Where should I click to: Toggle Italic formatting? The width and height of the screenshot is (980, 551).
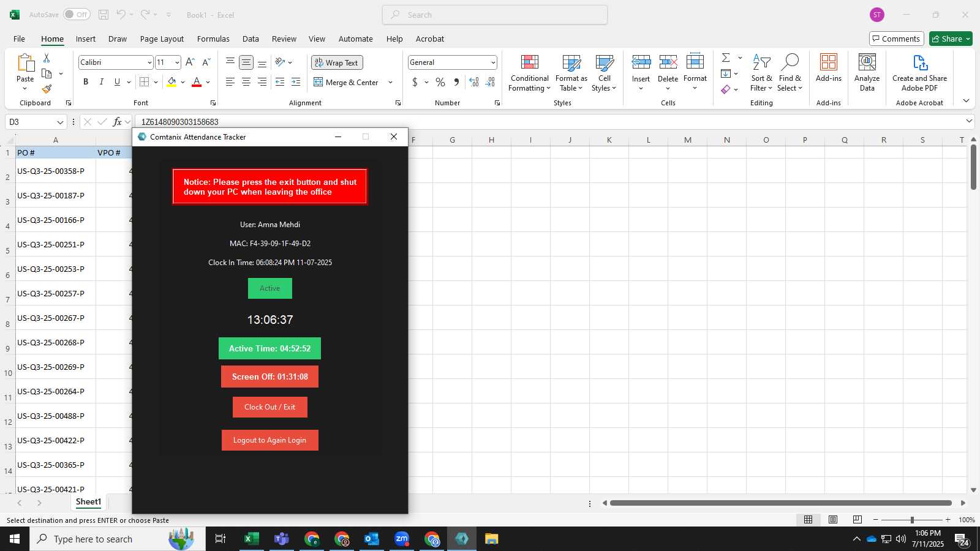[101, 82]
